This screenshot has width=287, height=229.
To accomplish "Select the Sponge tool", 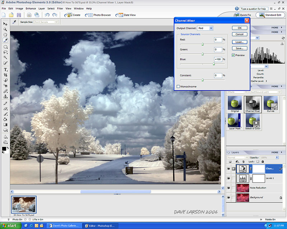I will tap(5, 142).
